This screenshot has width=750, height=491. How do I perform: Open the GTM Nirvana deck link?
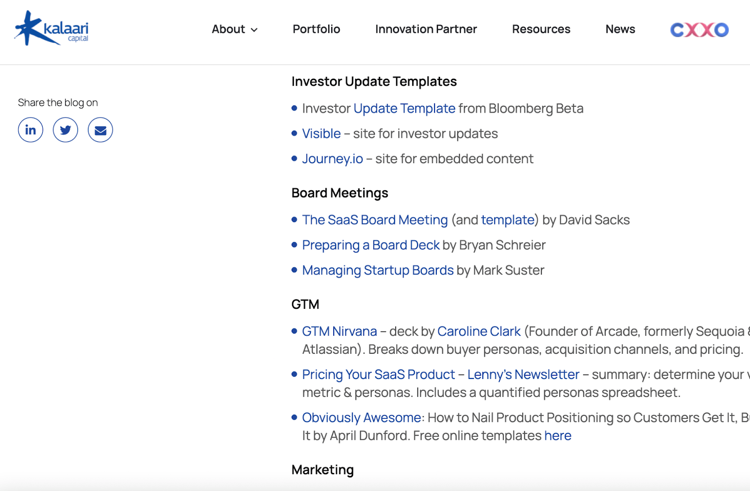point(339,331)
